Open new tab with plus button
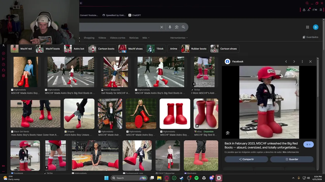325x182 pixels. coord(81,3)
